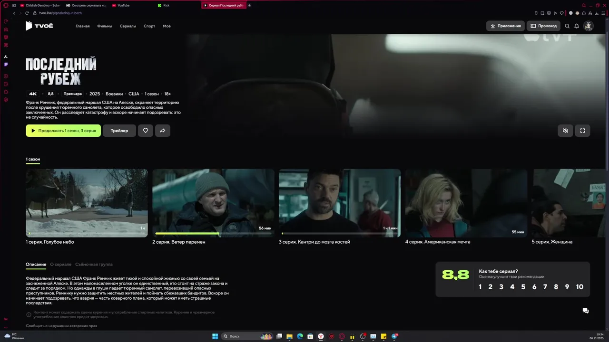Rate the series 9
609x342 pixels.
[567, 287]
